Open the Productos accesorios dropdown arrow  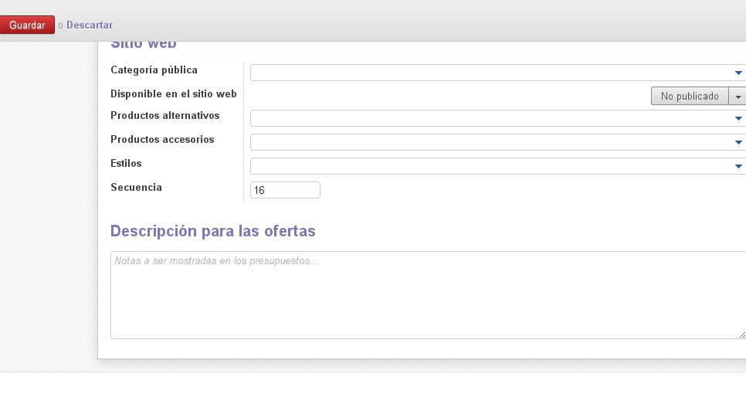738,142
